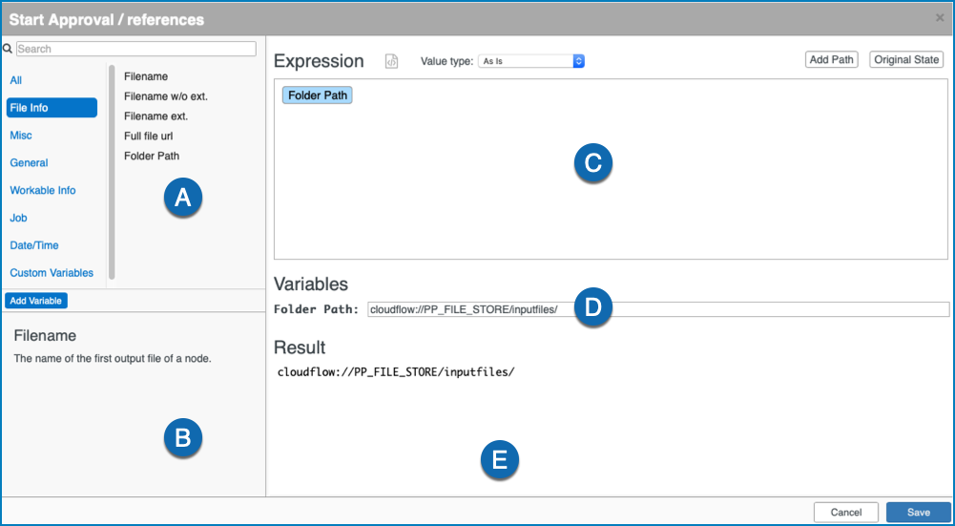Click the Add Path button
The height and width of the screenshot is (526, 955).
[x=831, y=60]
